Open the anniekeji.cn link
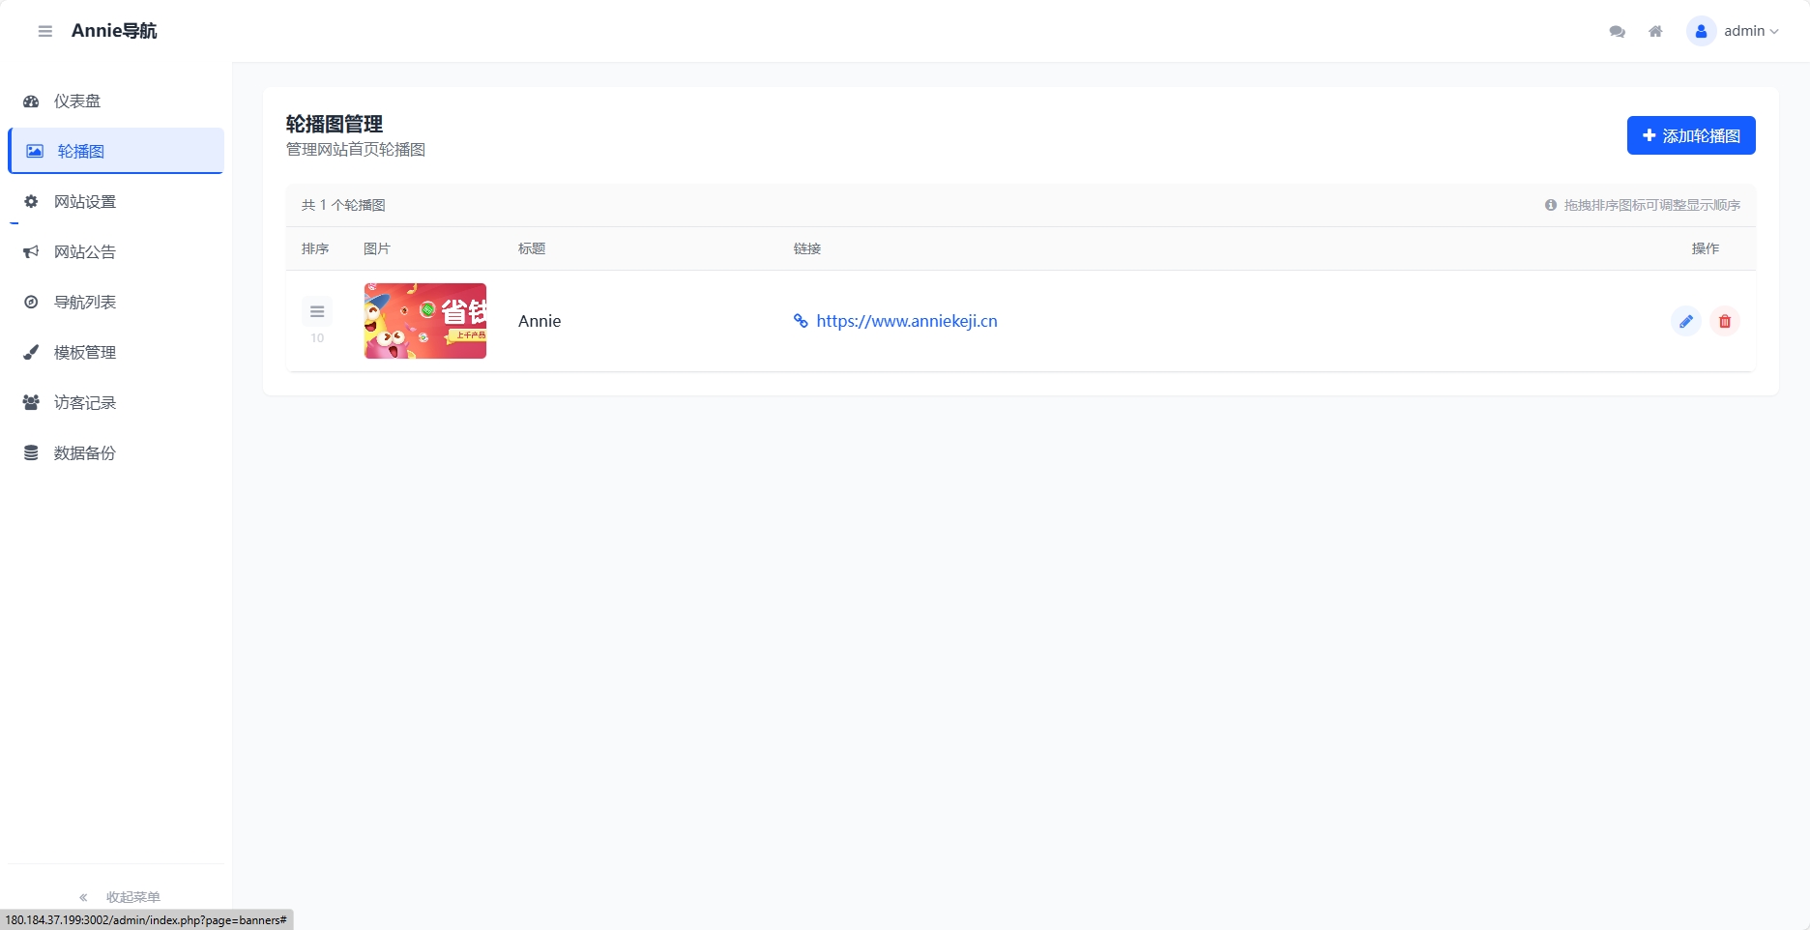The width and height of the screenshot is (1810, 930). (906, 320)
